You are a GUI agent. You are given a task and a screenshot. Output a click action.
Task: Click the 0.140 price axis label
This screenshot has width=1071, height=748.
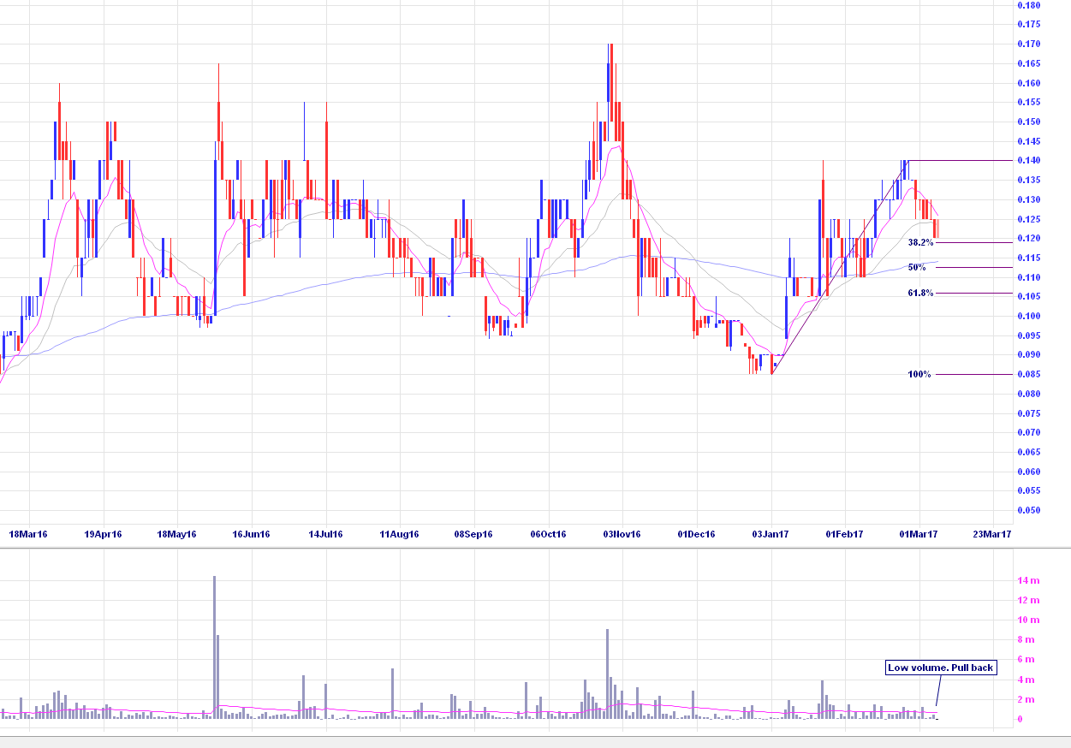click(1028, 161)
